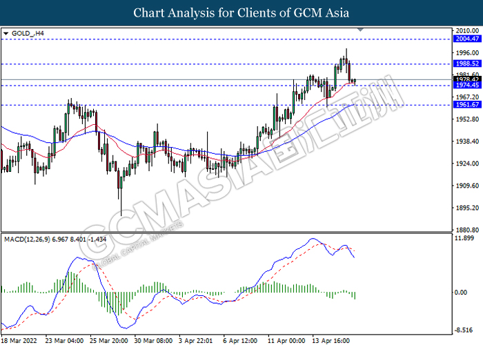Click the MACD zero level 0.00
Image resolution: width=483 pixels, height=345 pixels.
(461, 292)
